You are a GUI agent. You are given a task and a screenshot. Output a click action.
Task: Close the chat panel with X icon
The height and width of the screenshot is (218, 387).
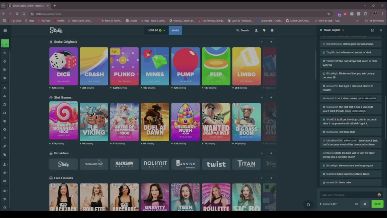click(x=381, y=30)
